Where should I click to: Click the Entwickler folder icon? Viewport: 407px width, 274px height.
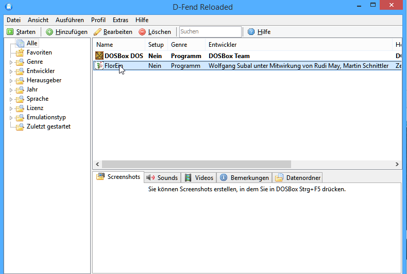tap(20, 71)
